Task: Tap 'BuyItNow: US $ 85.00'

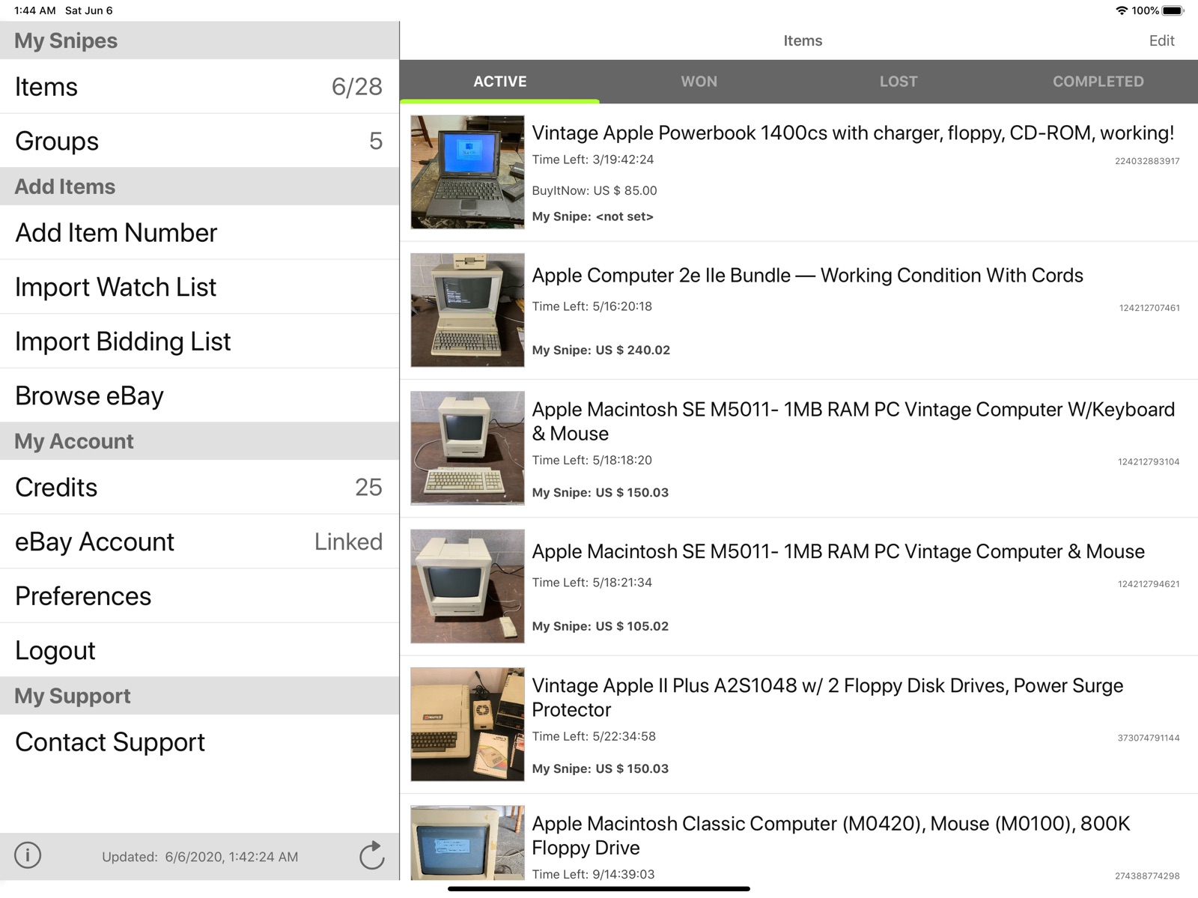Action: 594,190
